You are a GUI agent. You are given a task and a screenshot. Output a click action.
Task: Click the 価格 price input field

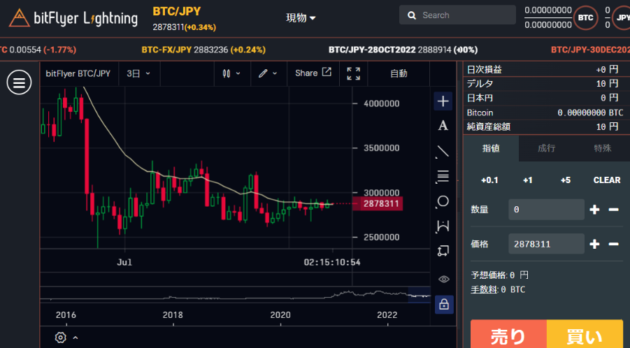pos(546,244)
